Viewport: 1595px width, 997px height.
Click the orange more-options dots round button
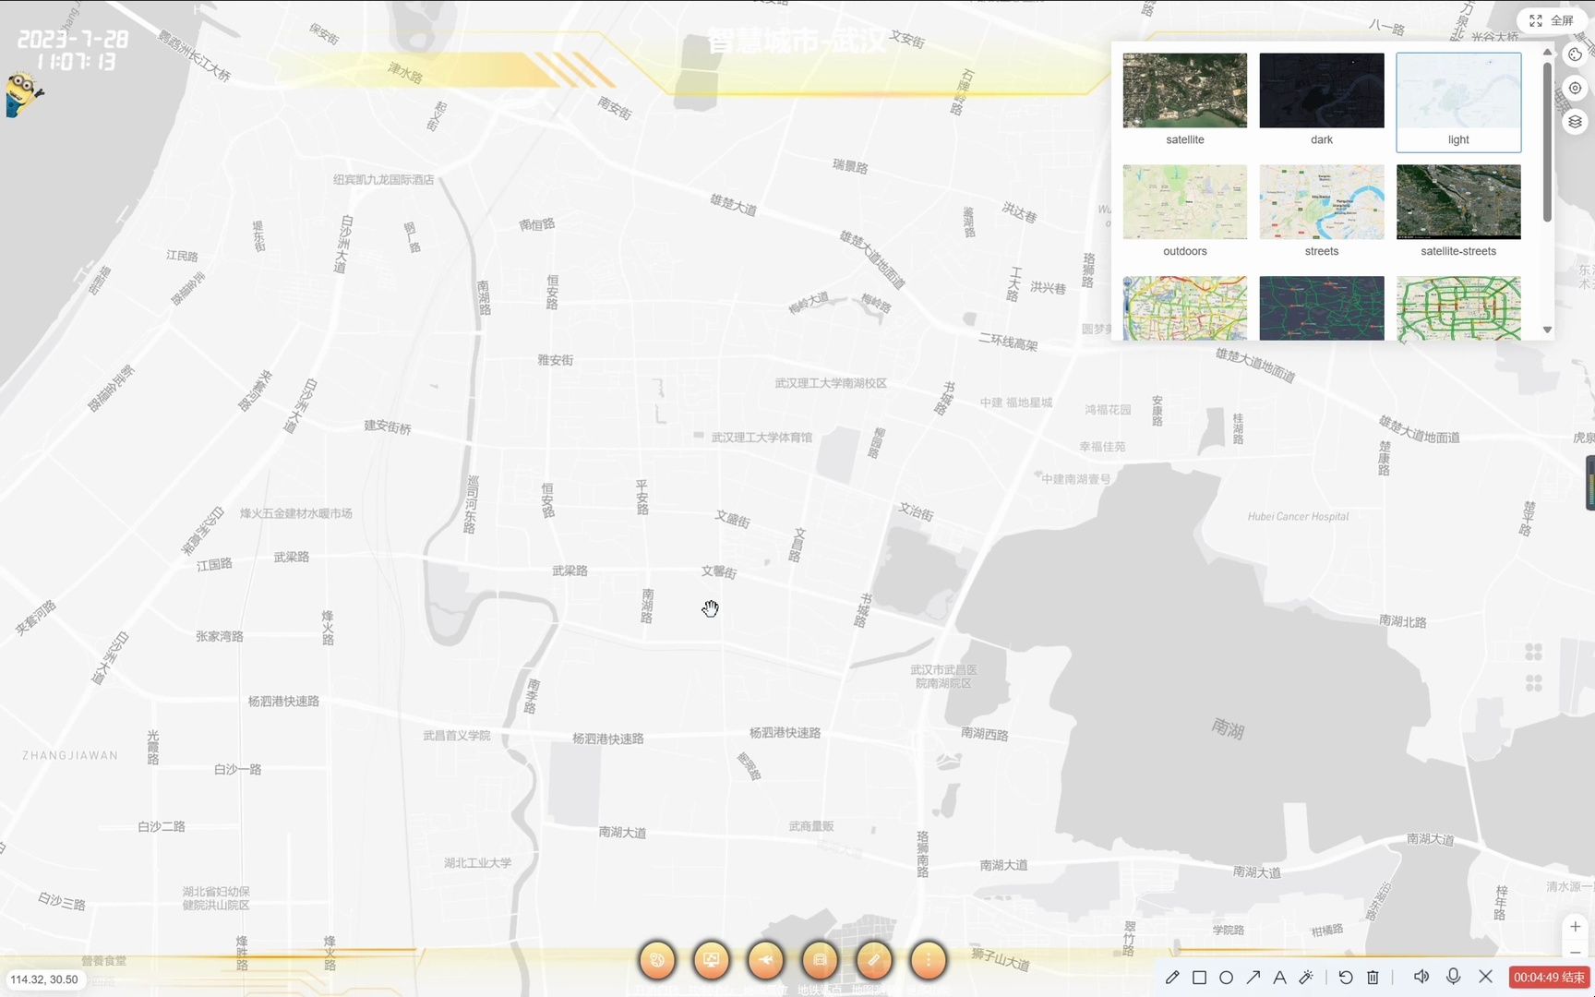click(929, 960)
